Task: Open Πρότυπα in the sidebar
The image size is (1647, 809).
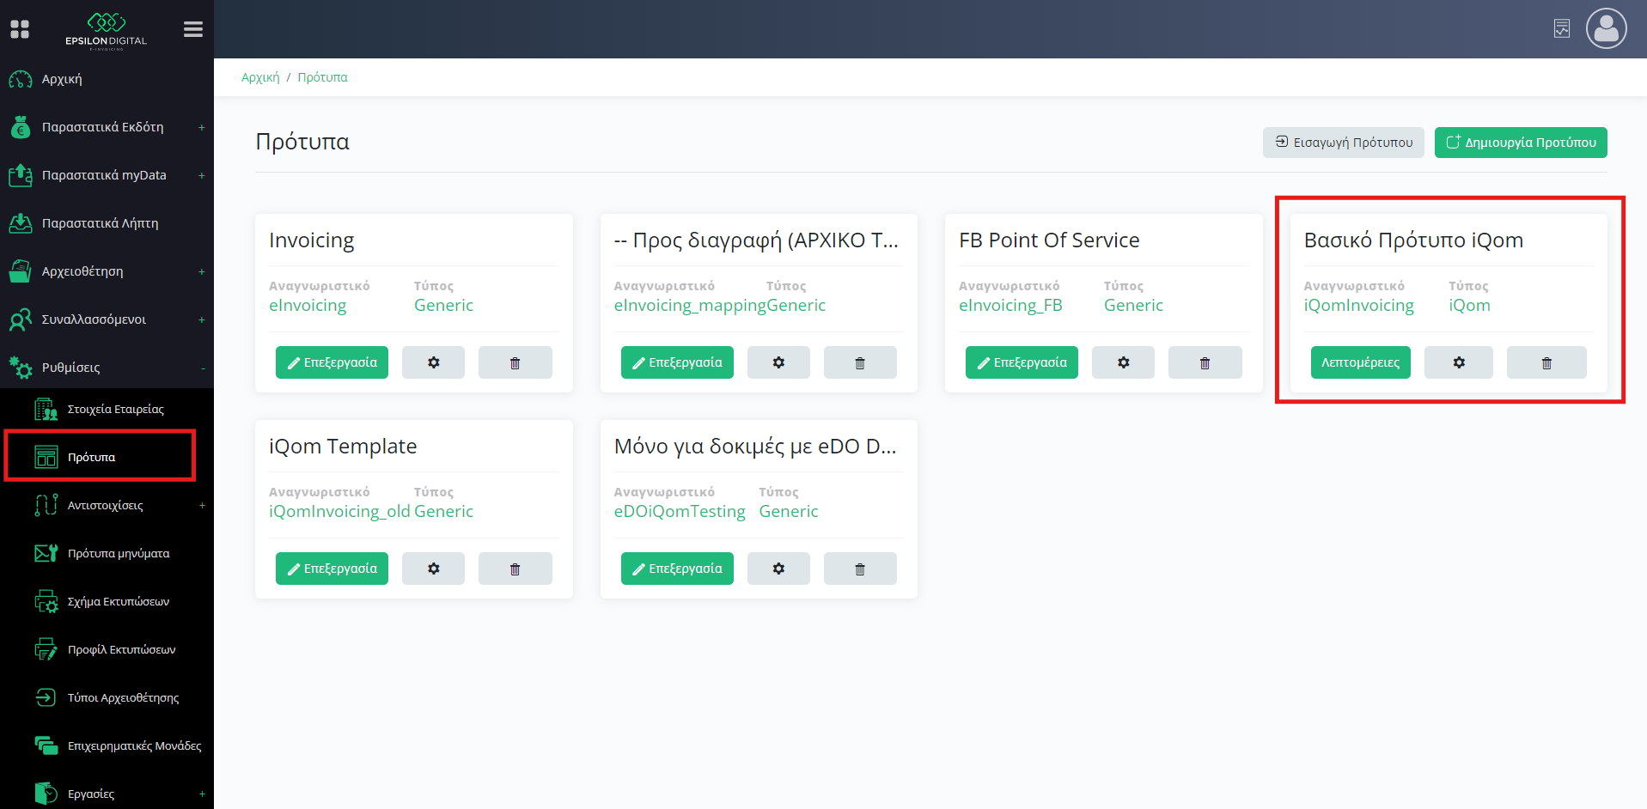Action: [x=91, y=457]
